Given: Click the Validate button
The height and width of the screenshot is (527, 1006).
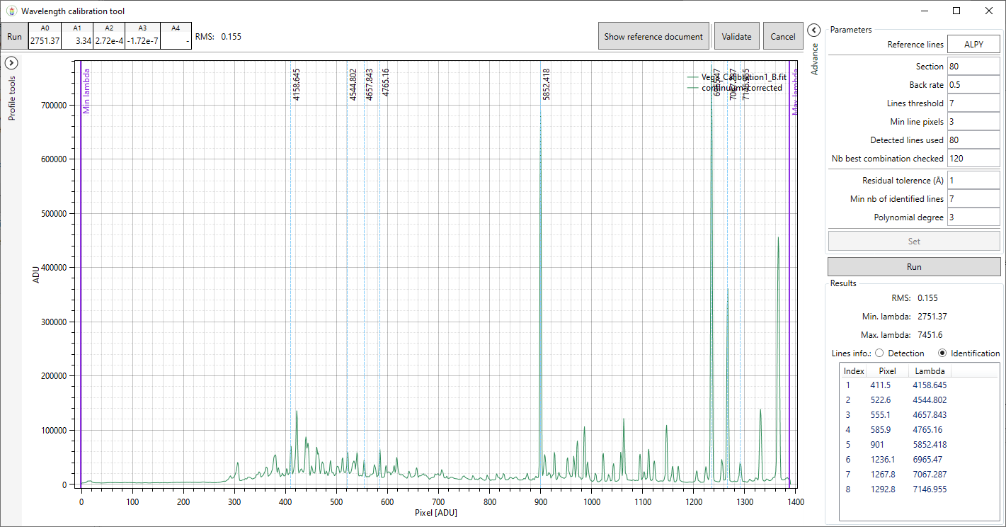Looking at the screenshot, I should click(737, 36).
